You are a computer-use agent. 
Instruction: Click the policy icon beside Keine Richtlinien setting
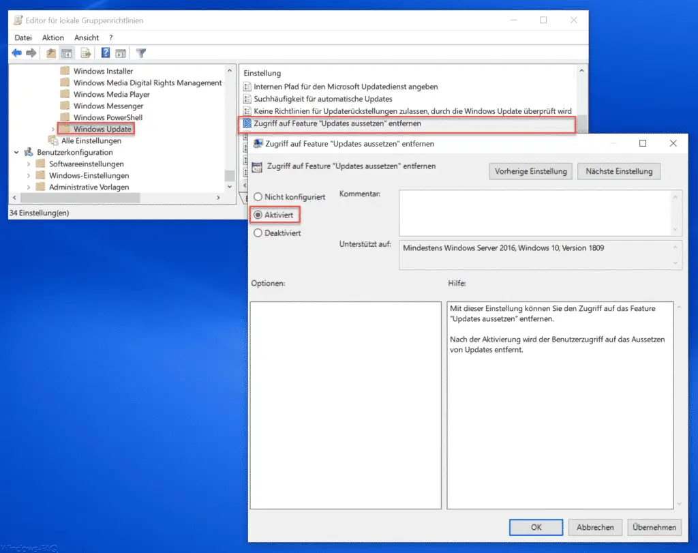(x=247, y=111)
